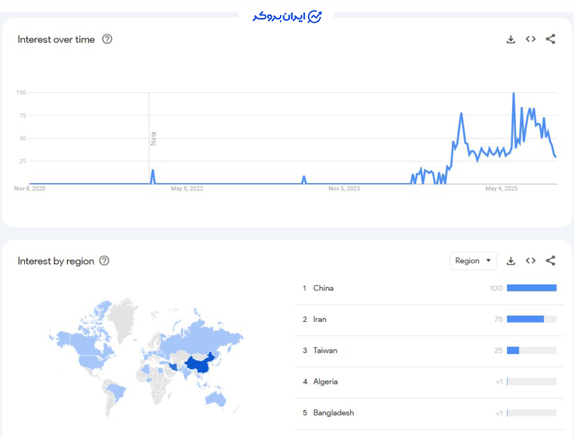The image size is (574, 438).
Task: Download Interest over time data as CSV
Action: 510,40
